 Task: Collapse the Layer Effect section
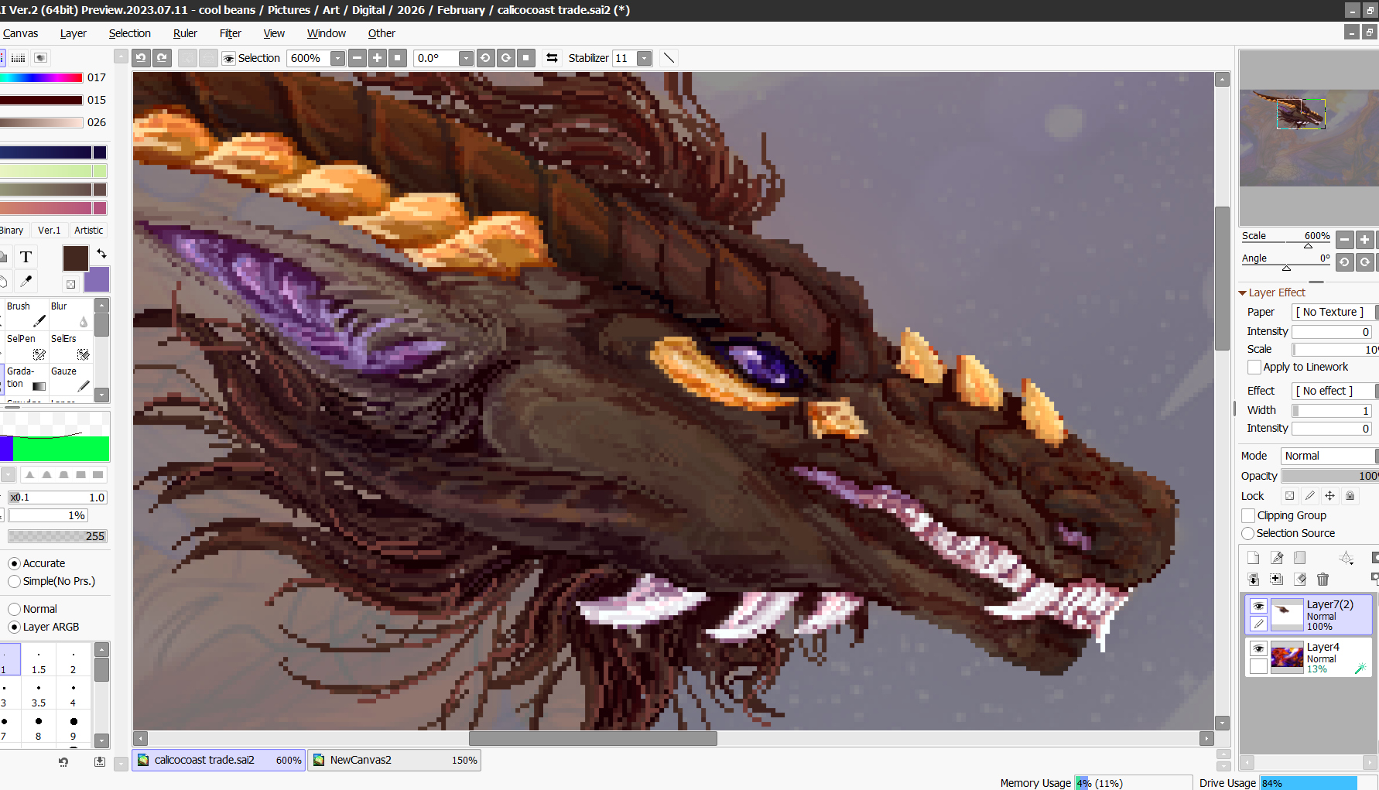coord(1243,292)
